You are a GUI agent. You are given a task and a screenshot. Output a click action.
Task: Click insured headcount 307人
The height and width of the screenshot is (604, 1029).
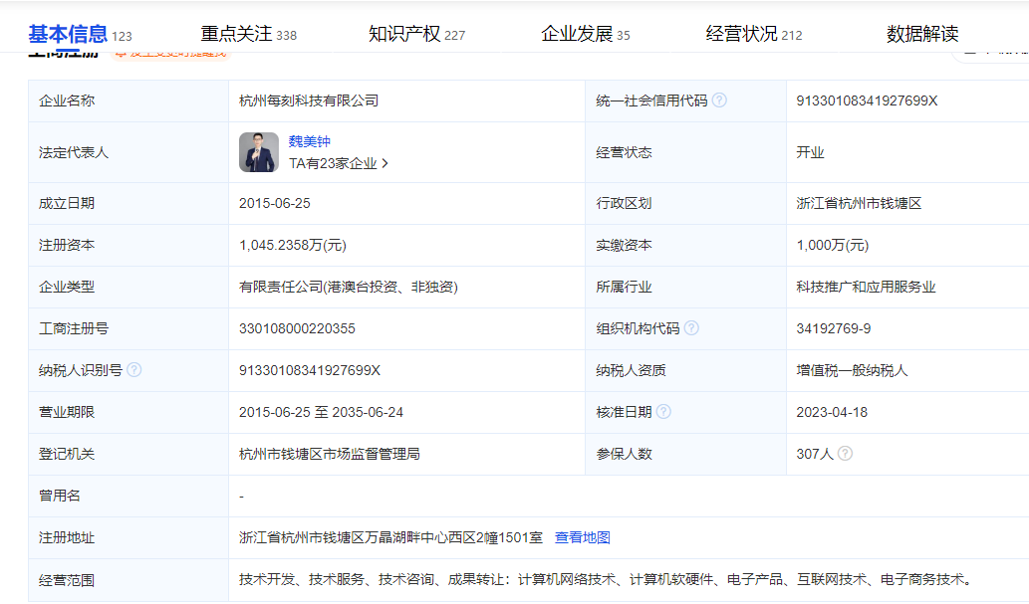[815, 454]
